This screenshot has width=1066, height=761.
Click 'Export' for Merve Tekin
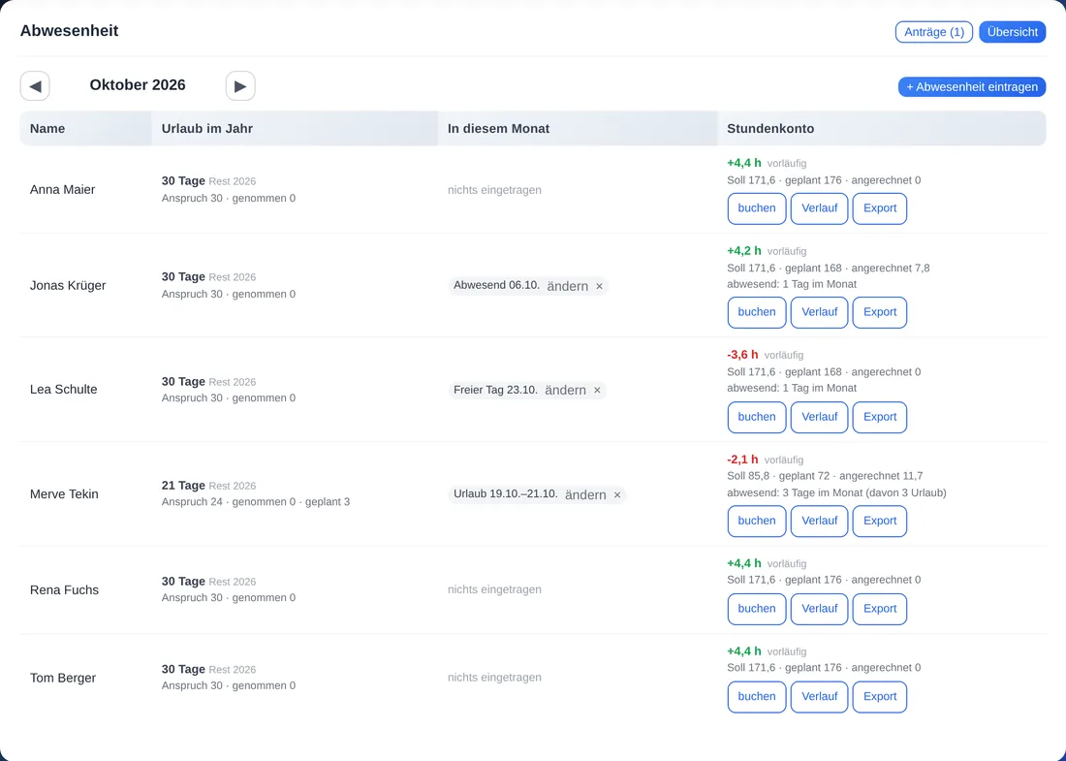[x=880, y=521]
